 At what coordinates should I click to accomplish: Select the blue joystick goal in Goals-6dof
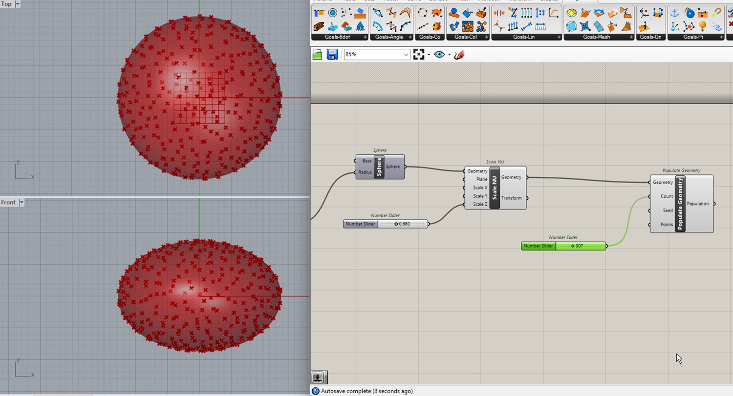[333, 26]
